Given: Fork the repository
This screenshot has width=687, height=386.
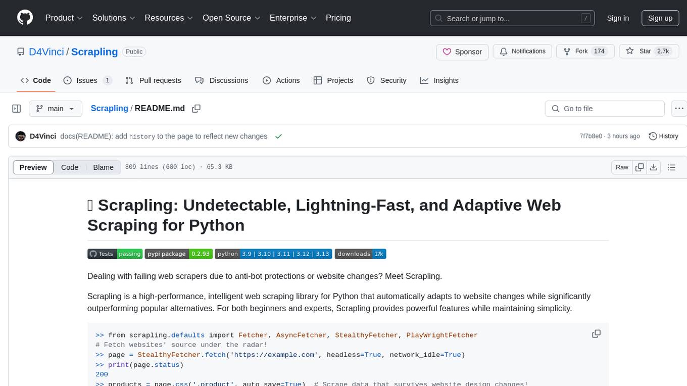Looking at the screenshot, I should click(x=585, y=52).
